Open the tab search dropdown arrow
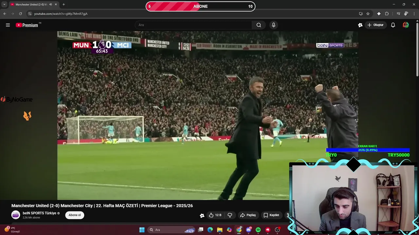Image resolution: width=419 pixels, height=235 pixels. pyautogui.click(x=4, y=4)
